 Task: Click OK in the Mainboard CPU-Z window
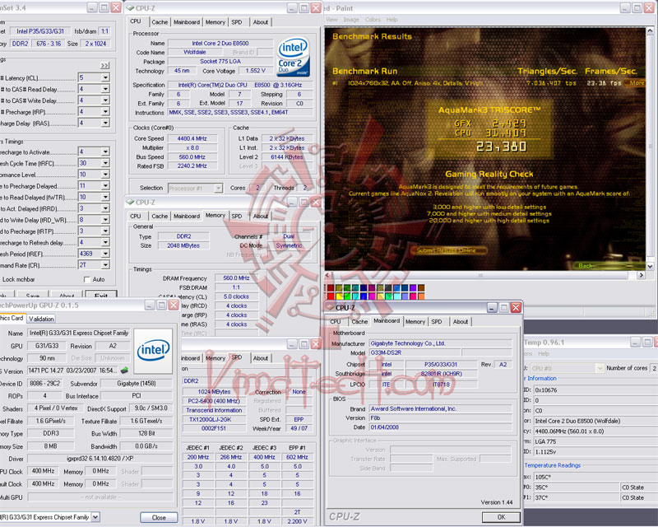(x=501, y=517)
